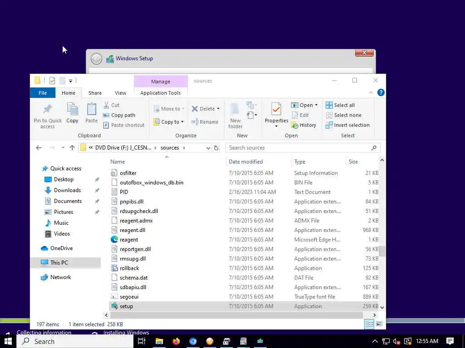Viewport: 465px width, 348px height.
Task: Click the Search sources input field
Action: pyautogui.click(x=303, y=148)
